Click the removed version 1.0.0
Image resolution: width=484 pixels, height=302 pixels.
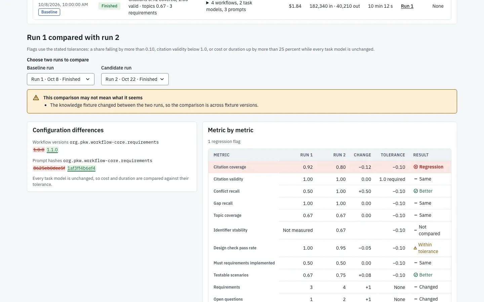pos(39,150)
